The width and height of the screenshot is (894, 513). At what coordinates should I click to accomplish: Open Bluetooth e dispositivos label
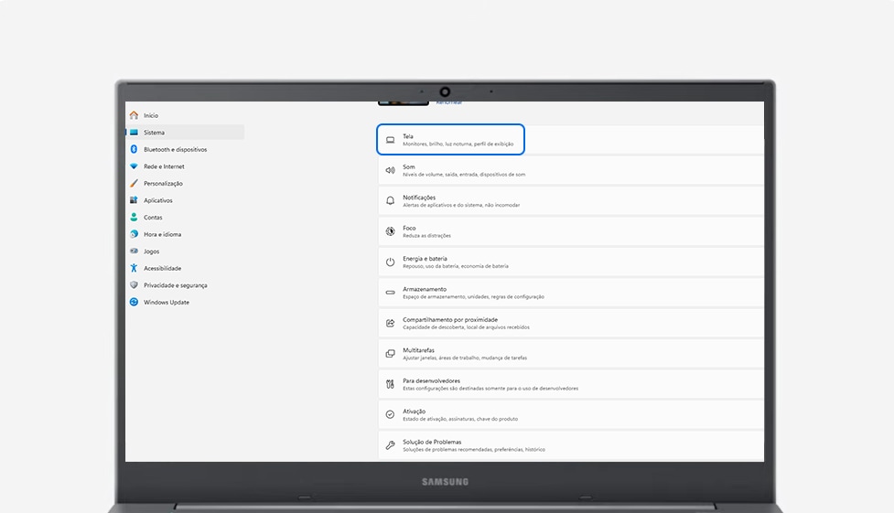(175, 149)
